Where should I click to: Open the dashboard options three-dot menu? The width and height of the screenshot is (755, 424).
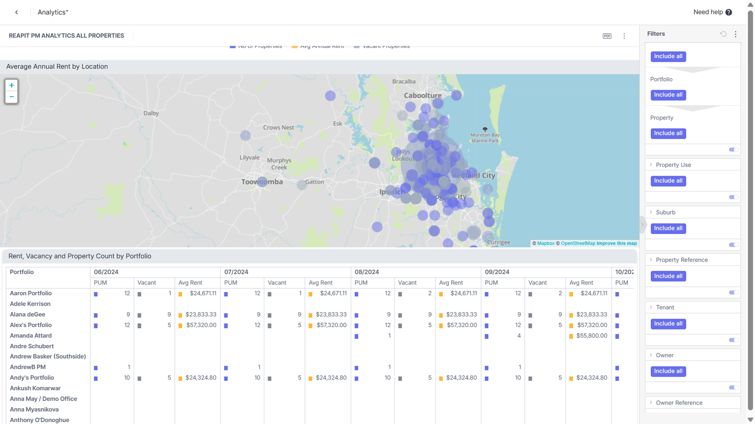624,36
